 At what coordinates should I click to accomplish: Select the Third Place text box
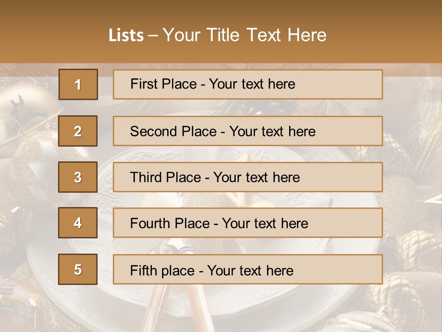pos(248,177)
